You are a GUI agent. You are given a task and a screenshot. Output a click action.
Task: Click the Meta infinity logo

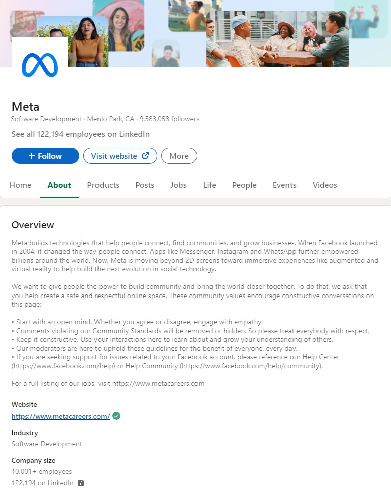[39, 62]
